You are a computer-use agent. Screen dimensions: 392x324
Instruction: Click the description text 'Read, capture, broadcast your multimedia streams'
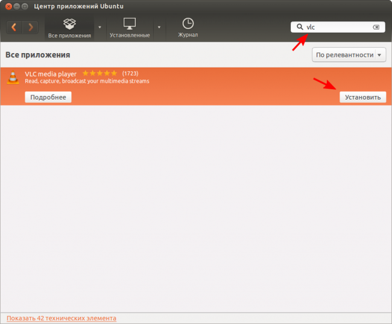[x=87, y=81]
